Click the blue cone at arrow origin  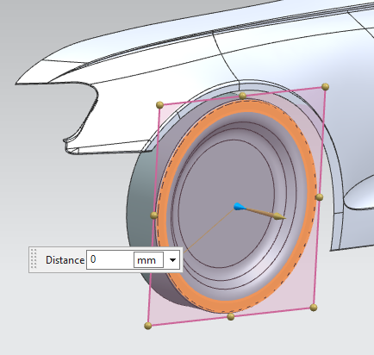coord(239,207)
